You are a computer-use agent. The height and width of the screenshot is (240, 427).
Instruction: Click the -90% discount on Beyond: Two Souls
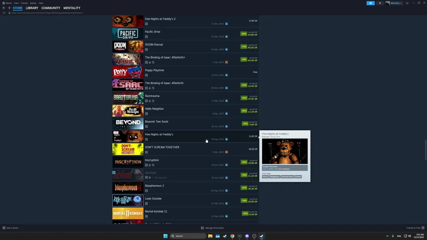coord(246,124)
